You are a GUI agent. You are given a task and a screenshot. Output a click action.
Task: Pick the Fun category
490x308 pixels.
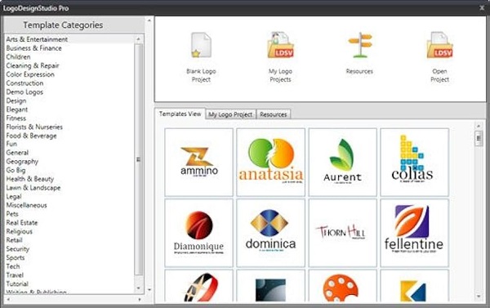coord(11,144)
